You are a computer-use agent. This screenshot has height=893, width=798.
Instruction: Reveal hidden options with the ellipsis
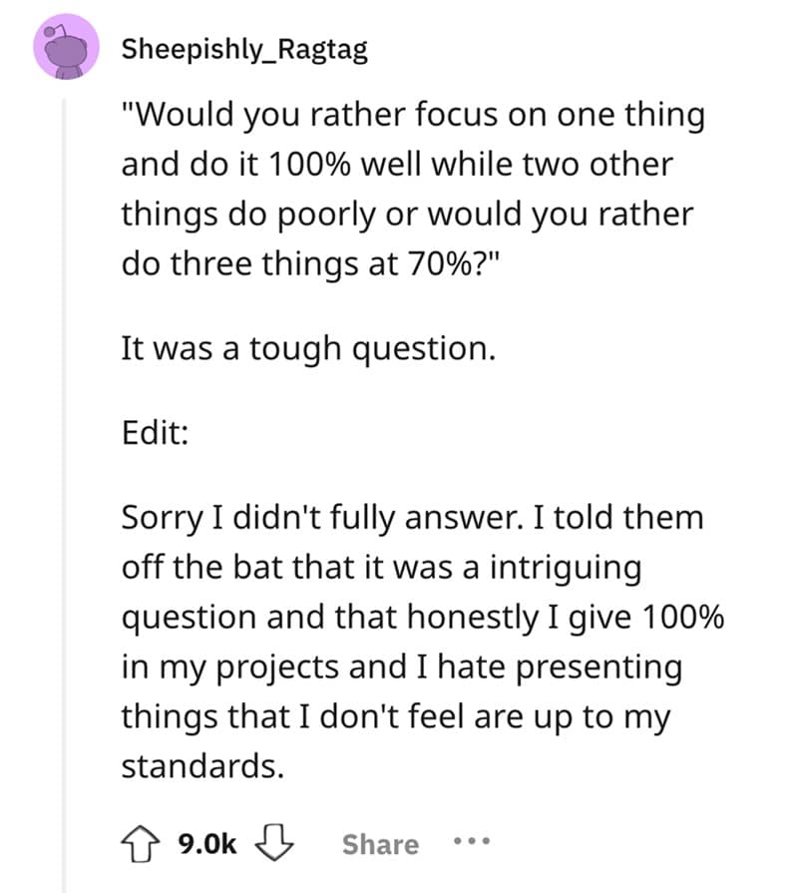click(473, 843)
